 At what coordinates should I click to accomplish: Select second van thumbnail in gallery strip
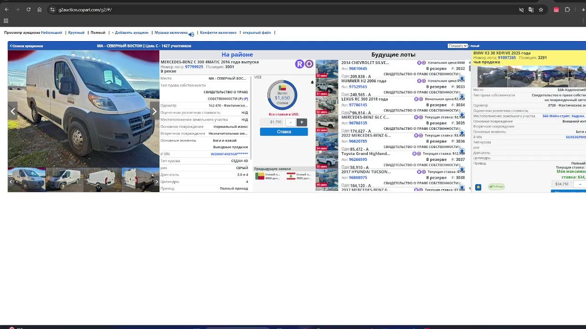tap(64, 179)
